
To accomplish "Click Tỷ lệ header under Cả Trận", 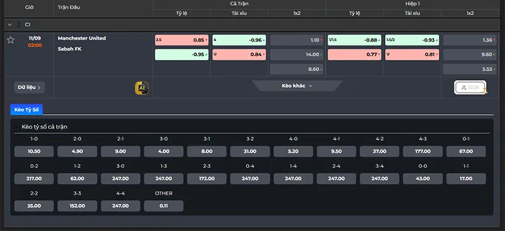I will point(182,13).
